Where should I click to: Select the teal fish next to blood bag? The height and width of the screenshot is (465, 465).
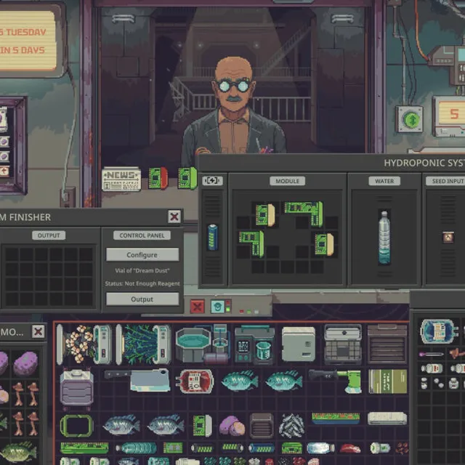(x=240, y=381)
